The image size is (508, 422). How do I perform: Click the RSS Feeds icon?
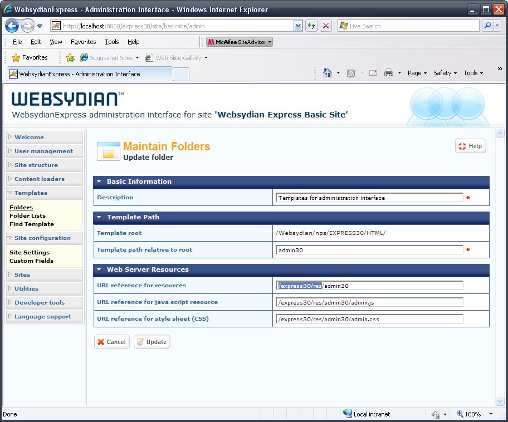point(351,73)
